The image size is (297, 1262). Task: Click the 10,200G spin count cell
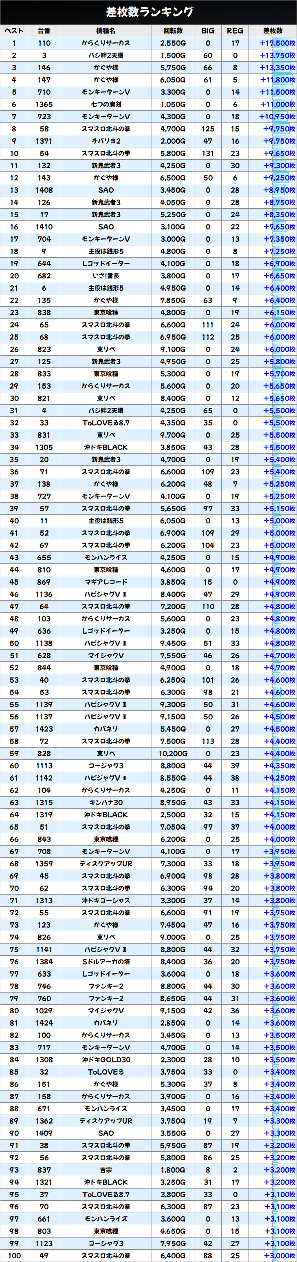point(173,753)
